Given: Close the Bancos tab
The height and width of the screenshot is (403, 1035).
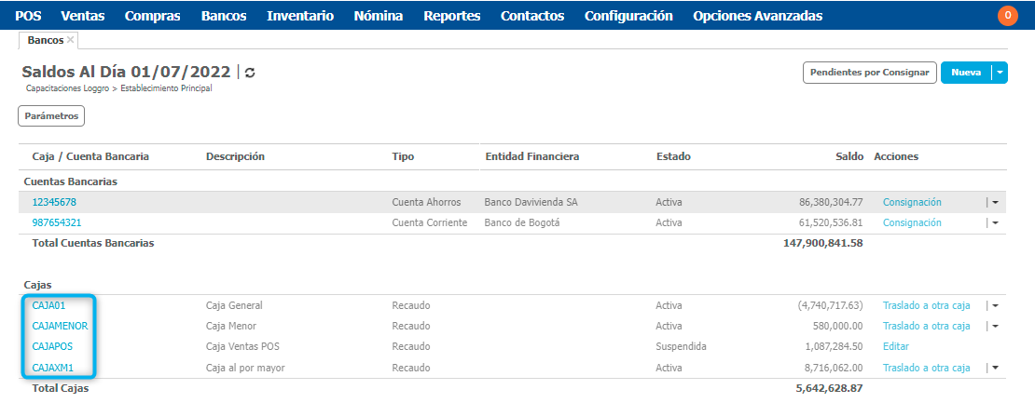Looking at the screenshot, I should coord(71,40).
